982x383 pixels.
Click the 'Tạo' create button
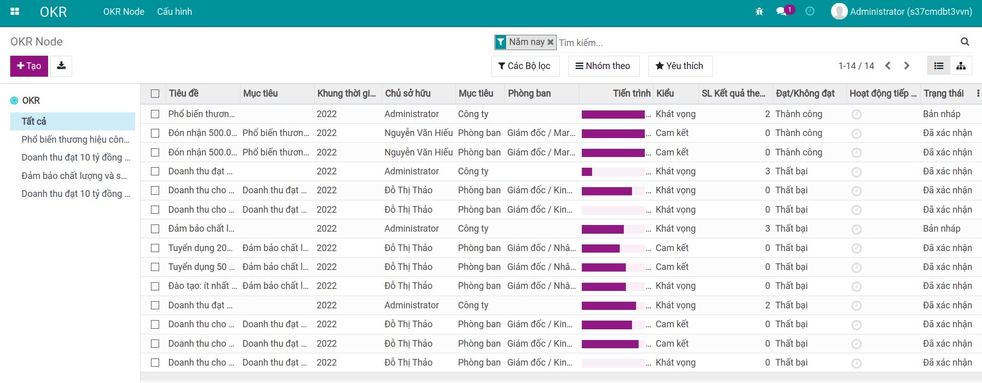29,66
